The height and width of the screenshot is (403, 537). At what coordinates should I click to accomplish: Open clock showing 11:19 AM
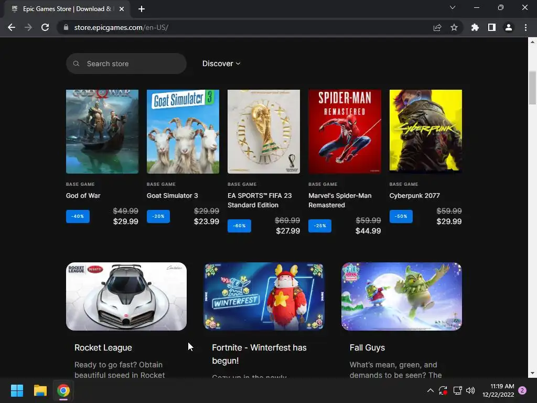click(x=498, y=390)
